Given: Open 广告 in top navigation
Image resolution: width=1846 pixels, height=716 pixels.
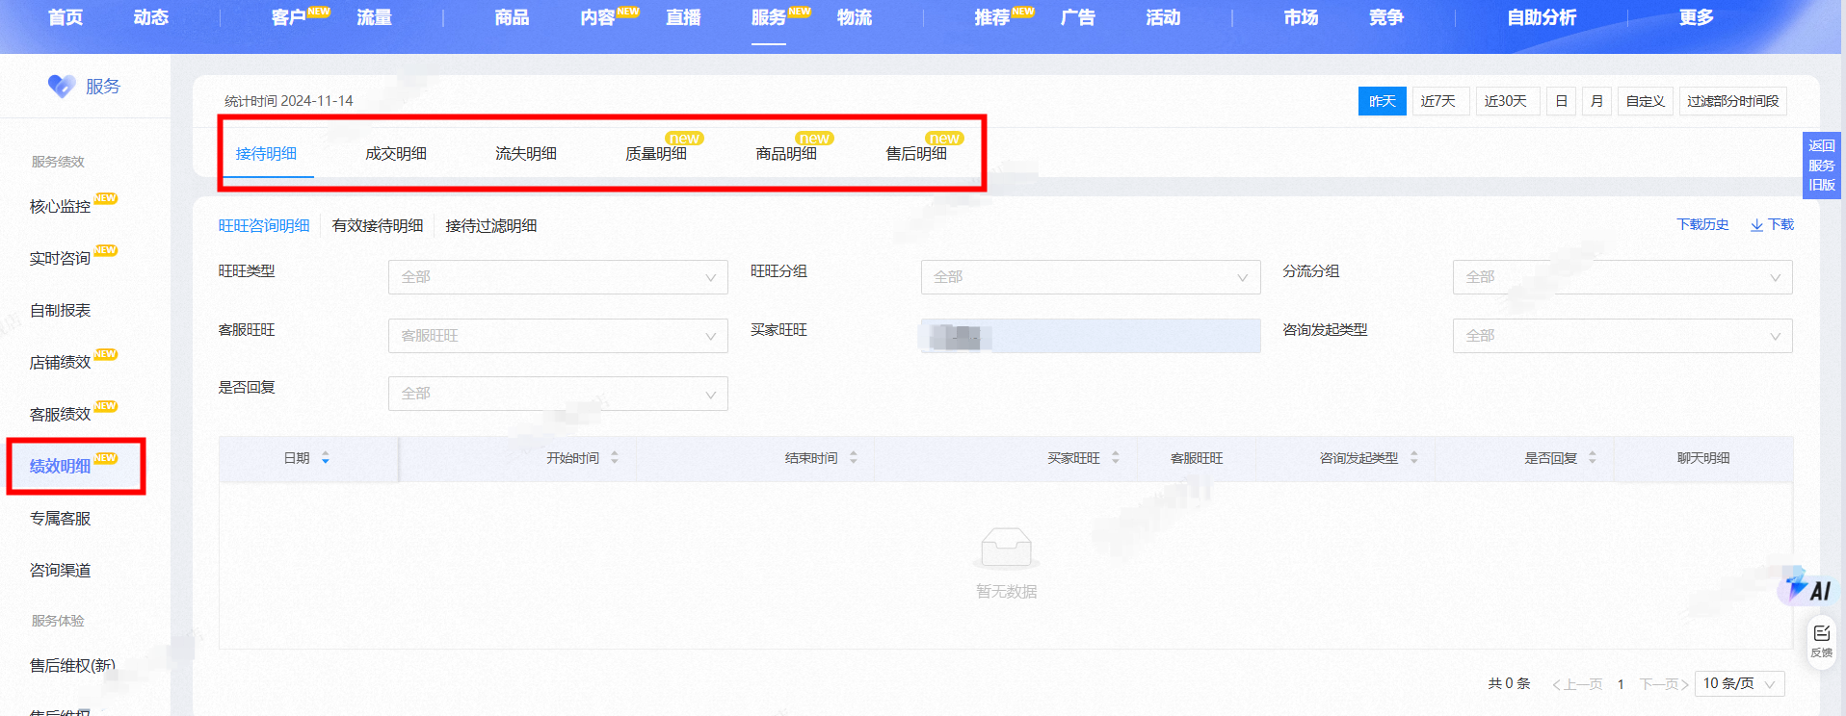Looking at the screenshot, I should coord(1077,17).
